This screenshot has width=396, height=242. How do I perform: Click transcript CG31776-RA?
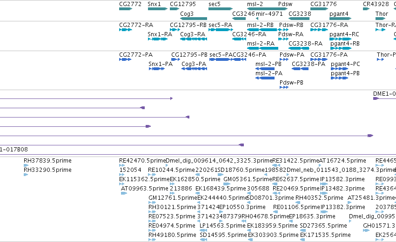click(x=329, y=25)
